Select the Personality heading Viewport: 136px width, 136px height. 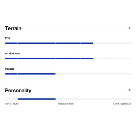point(18,91)
